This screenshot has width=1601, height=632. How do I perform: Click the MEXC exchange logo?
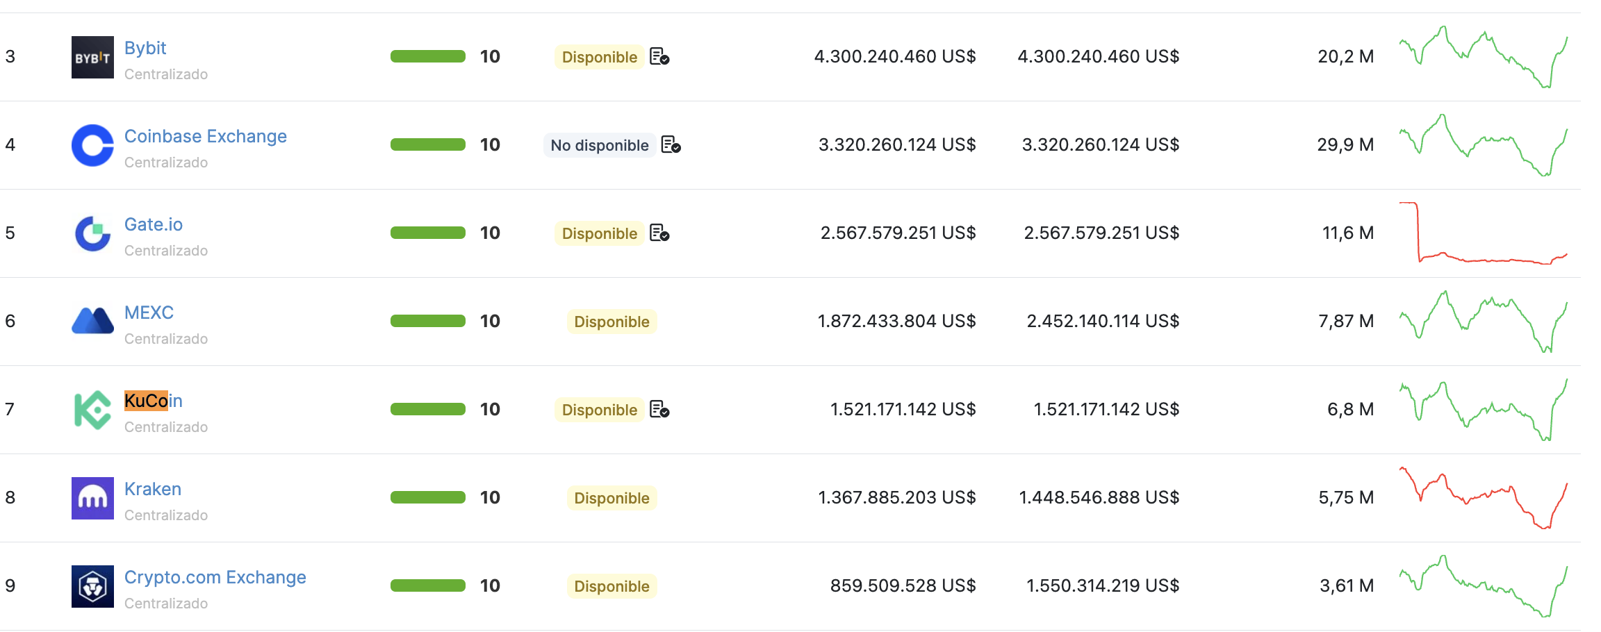pos(92,322)
